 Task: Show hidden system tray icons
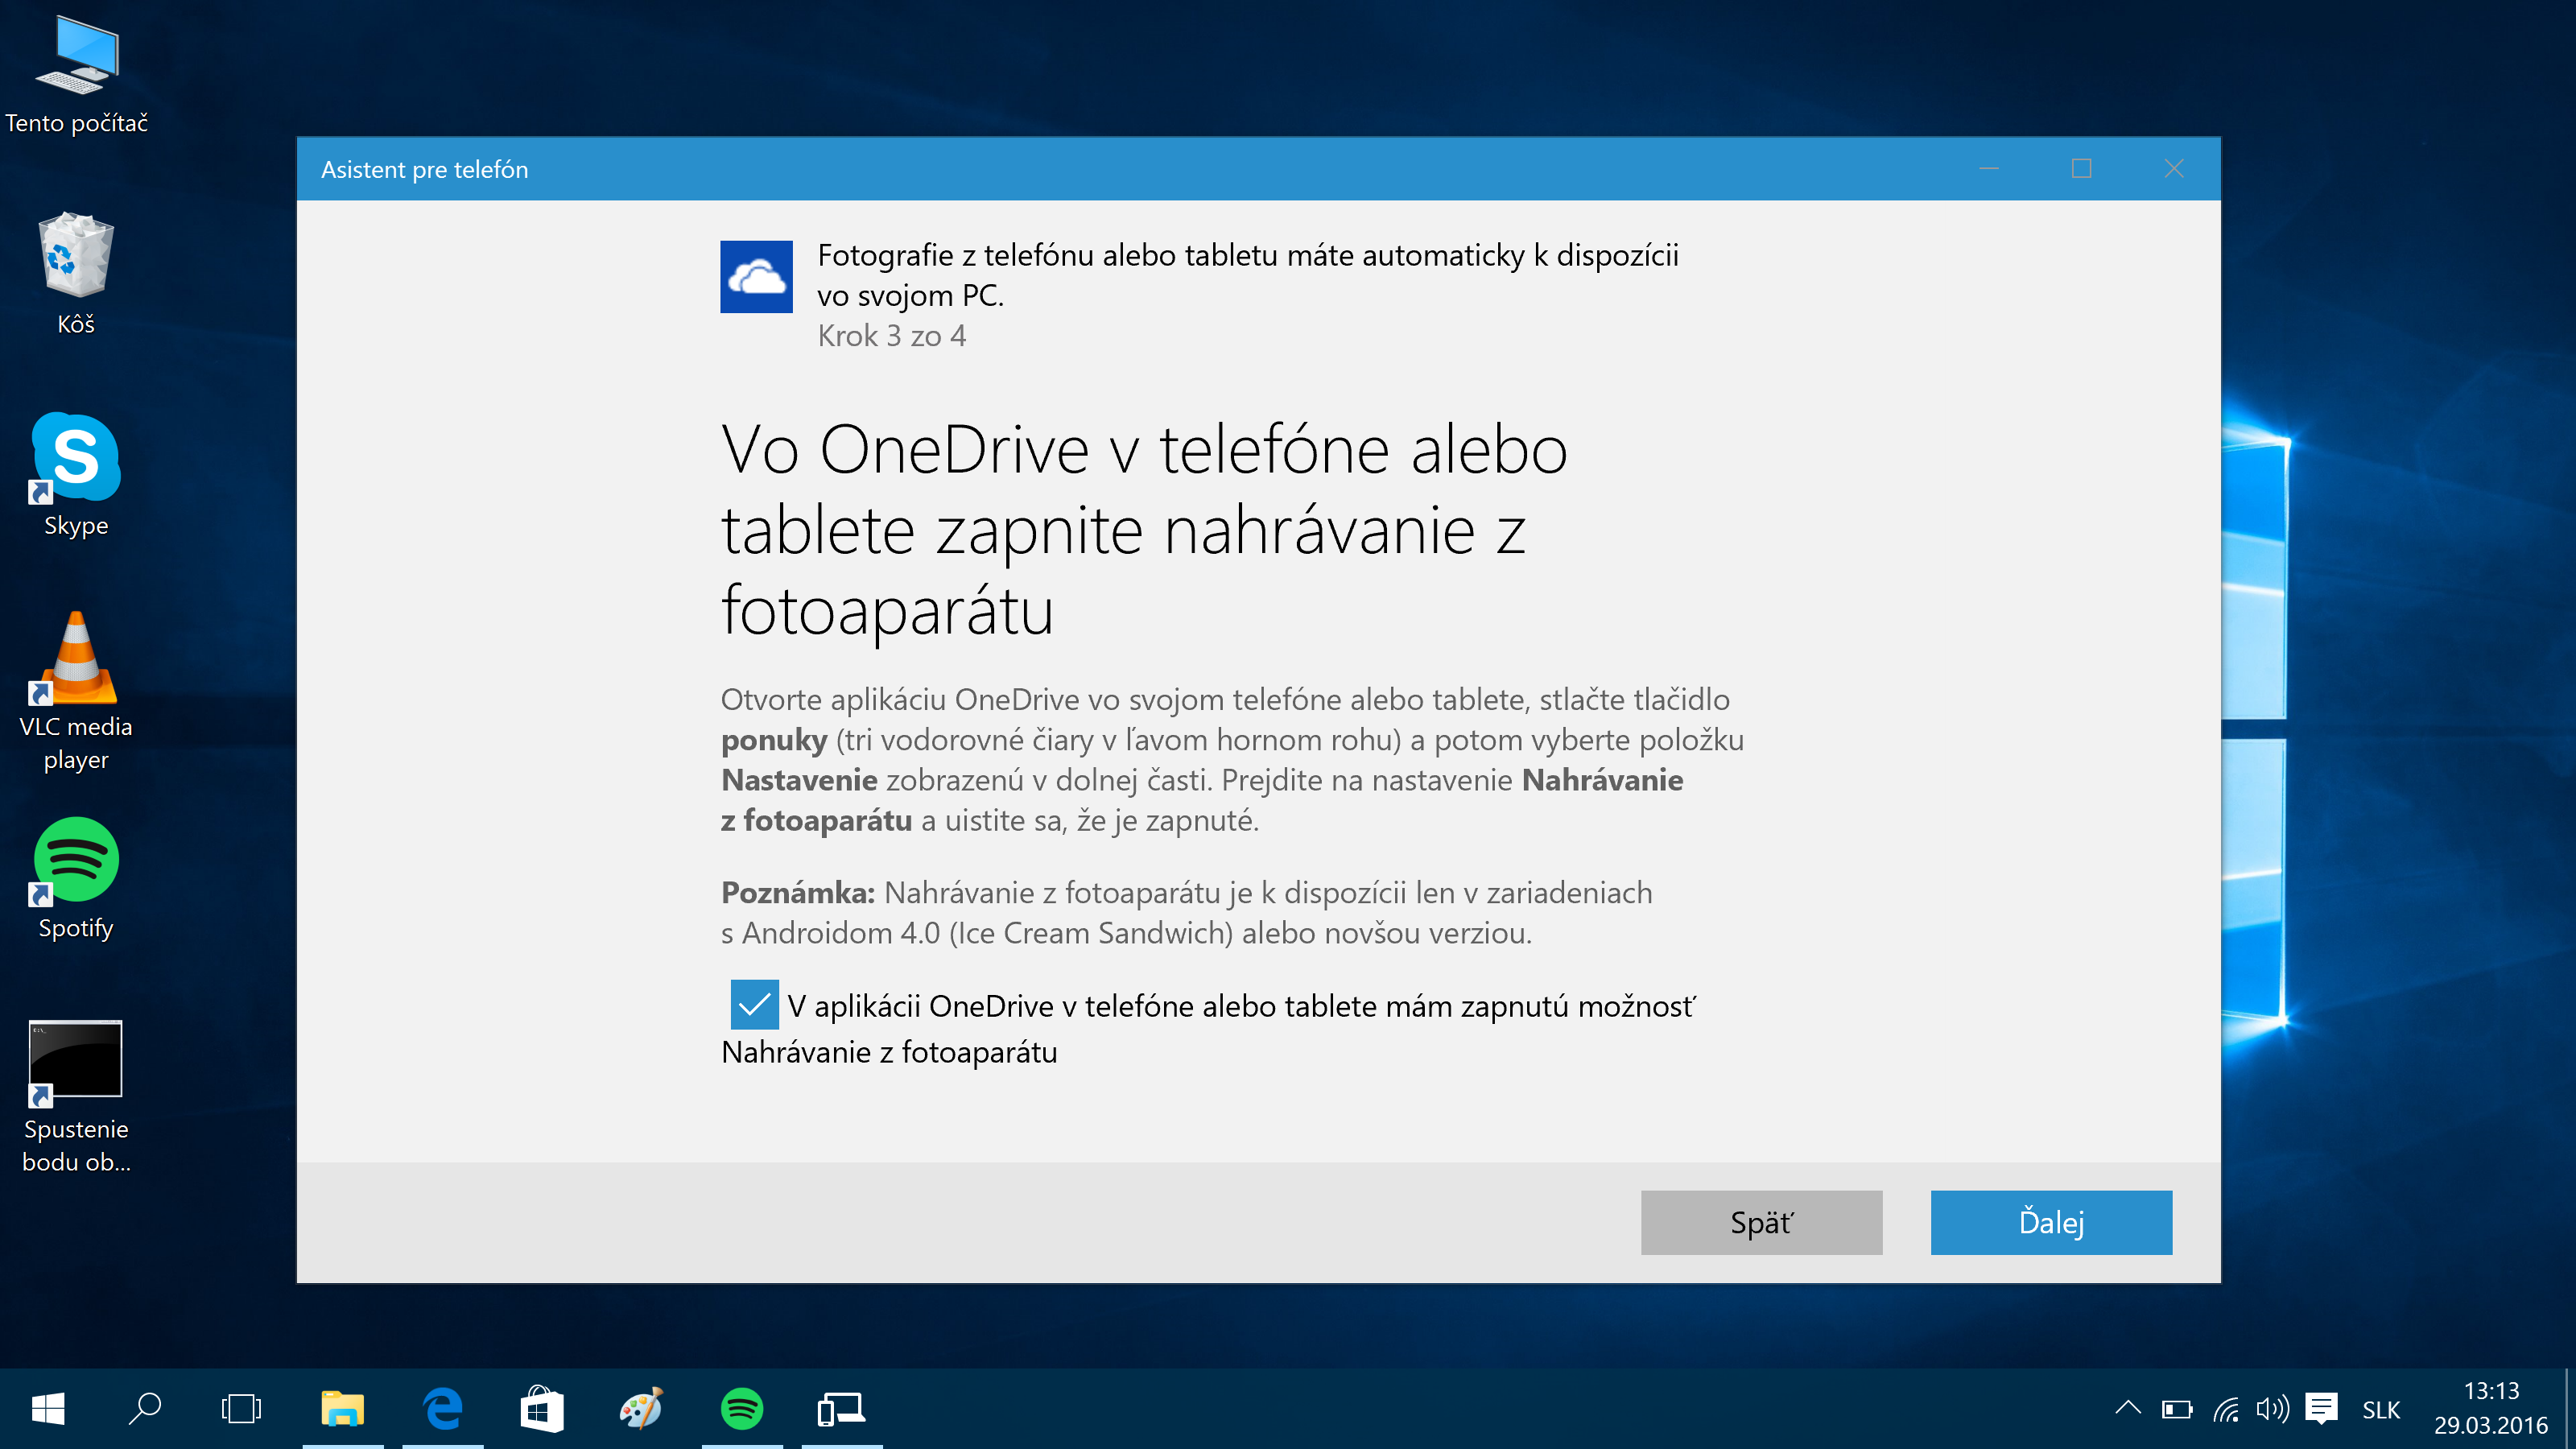point(2128,1408)
